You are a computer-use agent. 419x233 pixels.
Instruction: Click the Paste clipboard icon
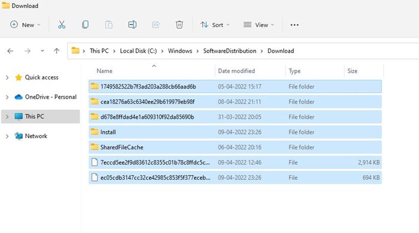point(109,24)
